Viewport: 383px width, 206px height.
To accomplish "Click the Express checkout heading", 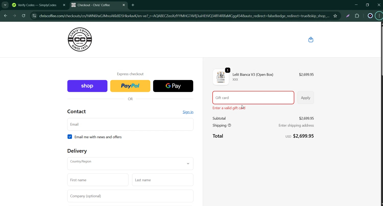I will (130, 74).
